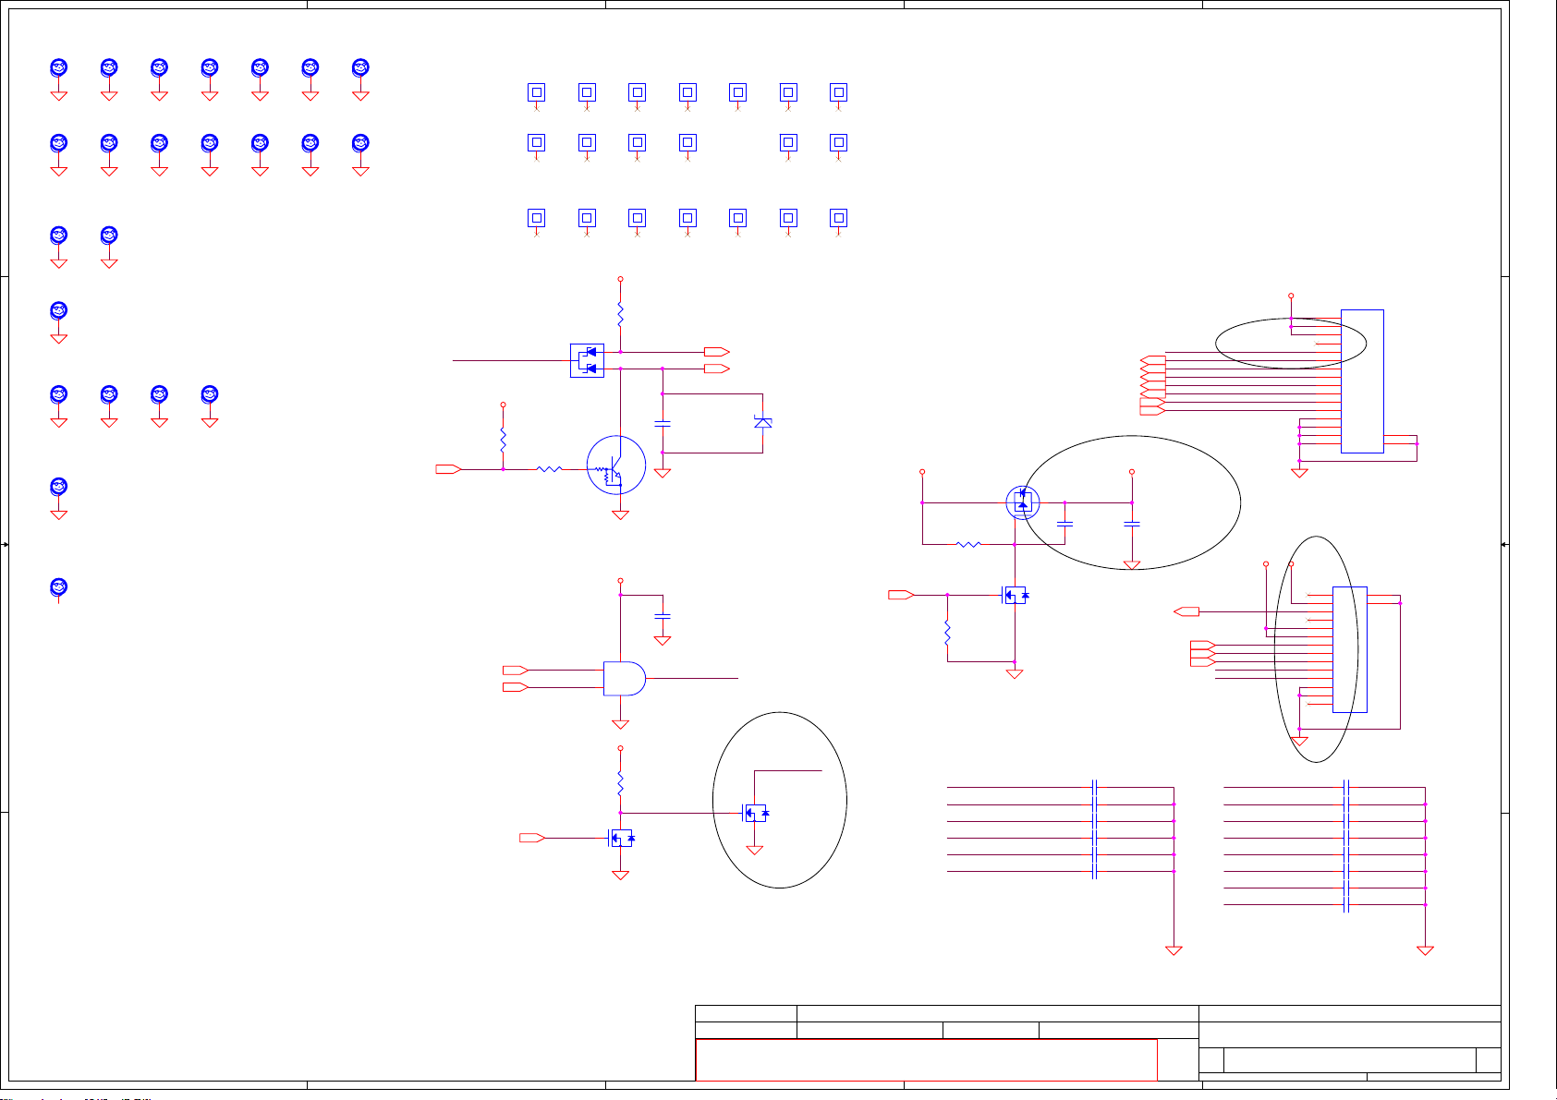Select the AND gate symbol
Screen dimensions: 1557x1100
[x=625, y=678]
